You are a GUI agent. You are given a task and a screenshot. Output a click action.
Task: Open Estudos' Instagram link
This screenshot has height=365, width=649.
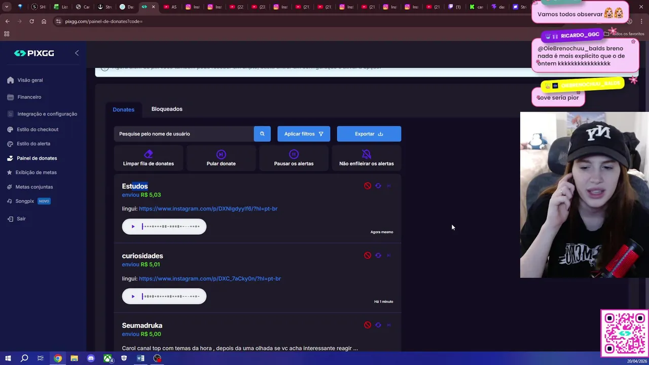(208, 208)
